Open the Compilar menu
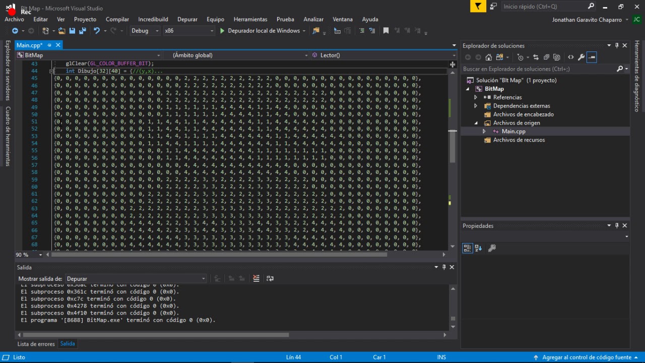 tap(117, 19)
